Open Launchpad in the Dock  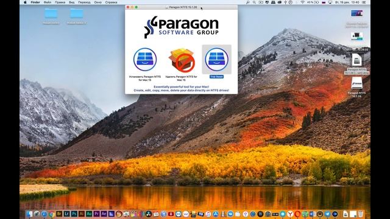(x=37, y=214)
